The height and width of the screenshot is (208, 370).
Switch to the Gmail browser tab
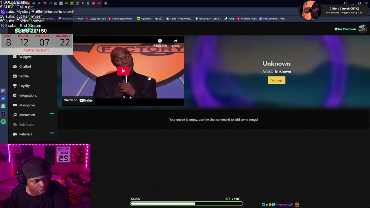50,3
